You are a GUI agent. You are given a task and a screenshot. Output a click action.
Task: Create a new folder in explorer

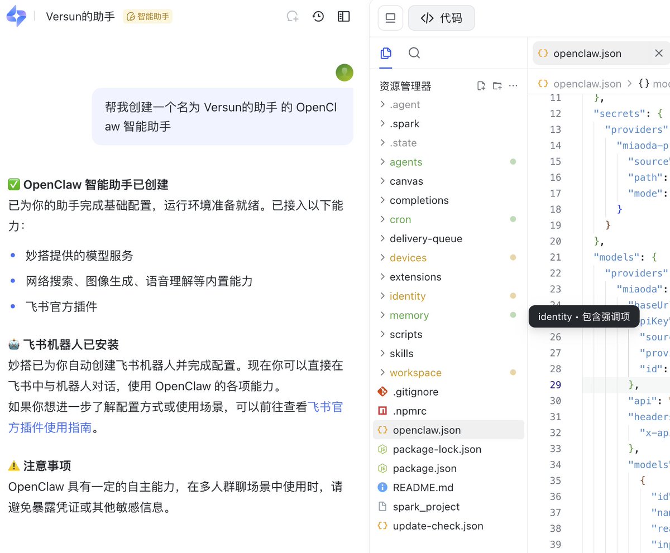coord(497,86)
